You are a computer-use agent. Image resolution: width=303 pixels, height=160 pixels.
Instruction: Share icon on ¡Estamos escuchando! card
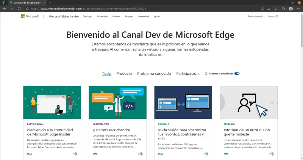pyautogui.click(x=141, y=154)
